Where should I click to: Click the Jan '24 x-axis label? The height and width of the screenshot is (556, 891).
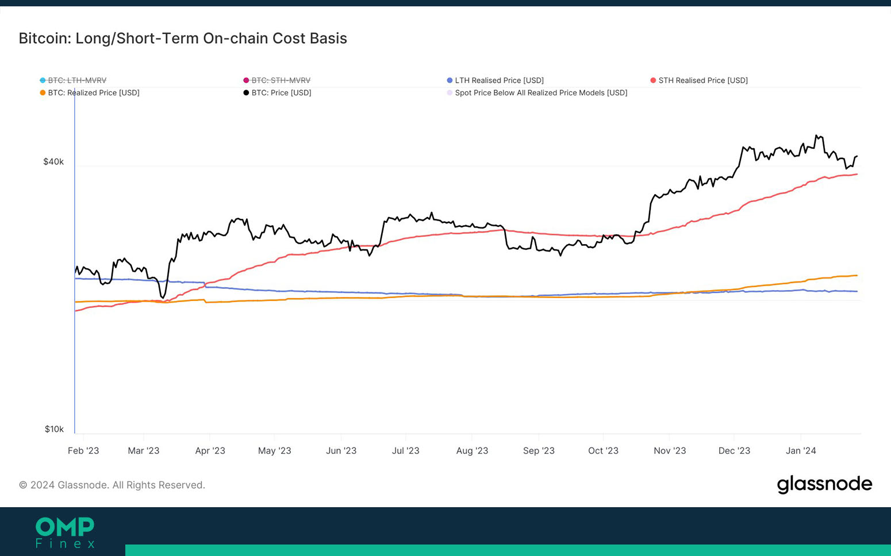[801, 451]
